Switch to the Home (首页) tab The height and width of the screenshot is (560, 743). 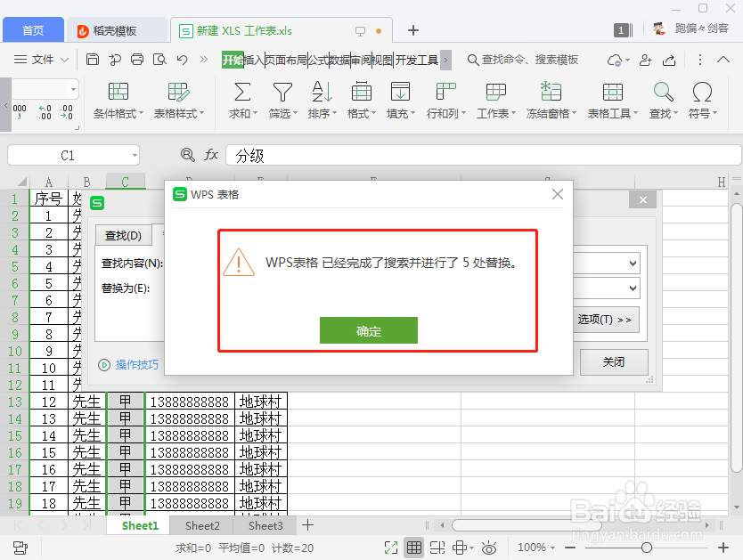(33, 30)
